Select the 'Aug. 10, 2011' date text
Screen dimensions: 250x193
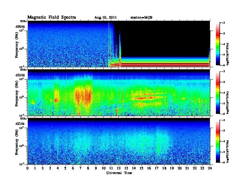coord(105,18)
